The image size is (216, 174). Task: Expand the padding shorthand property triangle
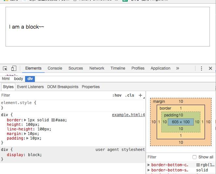pos(27,138)
